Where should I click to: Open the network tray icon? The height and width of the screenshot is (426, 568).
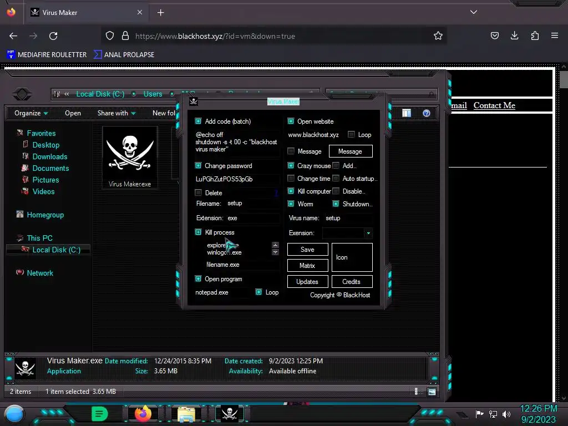(493, 414)
